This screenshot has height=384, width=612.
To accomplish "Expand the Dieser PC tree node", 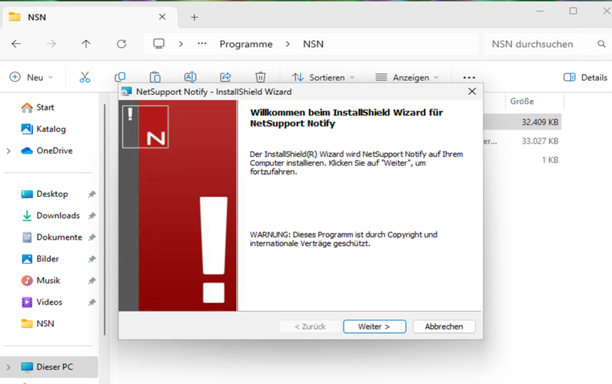I will click(x=8, y=367).
